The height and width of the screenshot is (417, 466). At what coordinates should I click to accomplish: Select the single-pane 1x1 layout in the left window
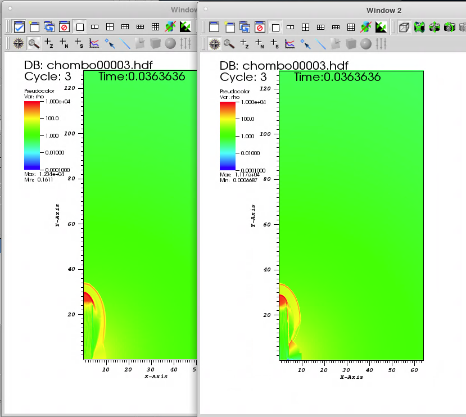[x=80, y=27]
